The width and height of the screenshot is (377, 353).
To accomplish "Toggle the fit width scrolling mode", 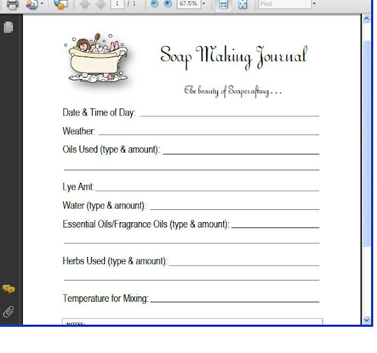I will coord(223,5).
